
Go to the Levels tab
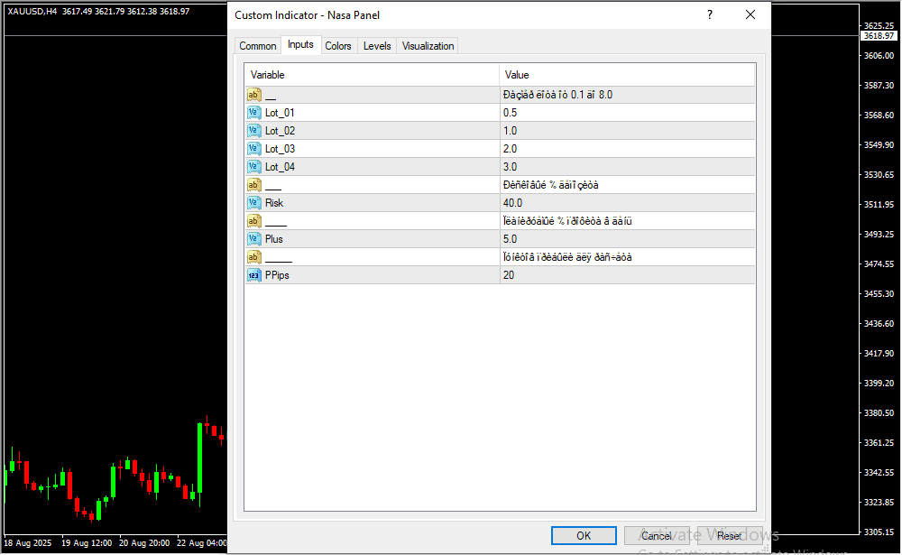(x=377, y=46)
